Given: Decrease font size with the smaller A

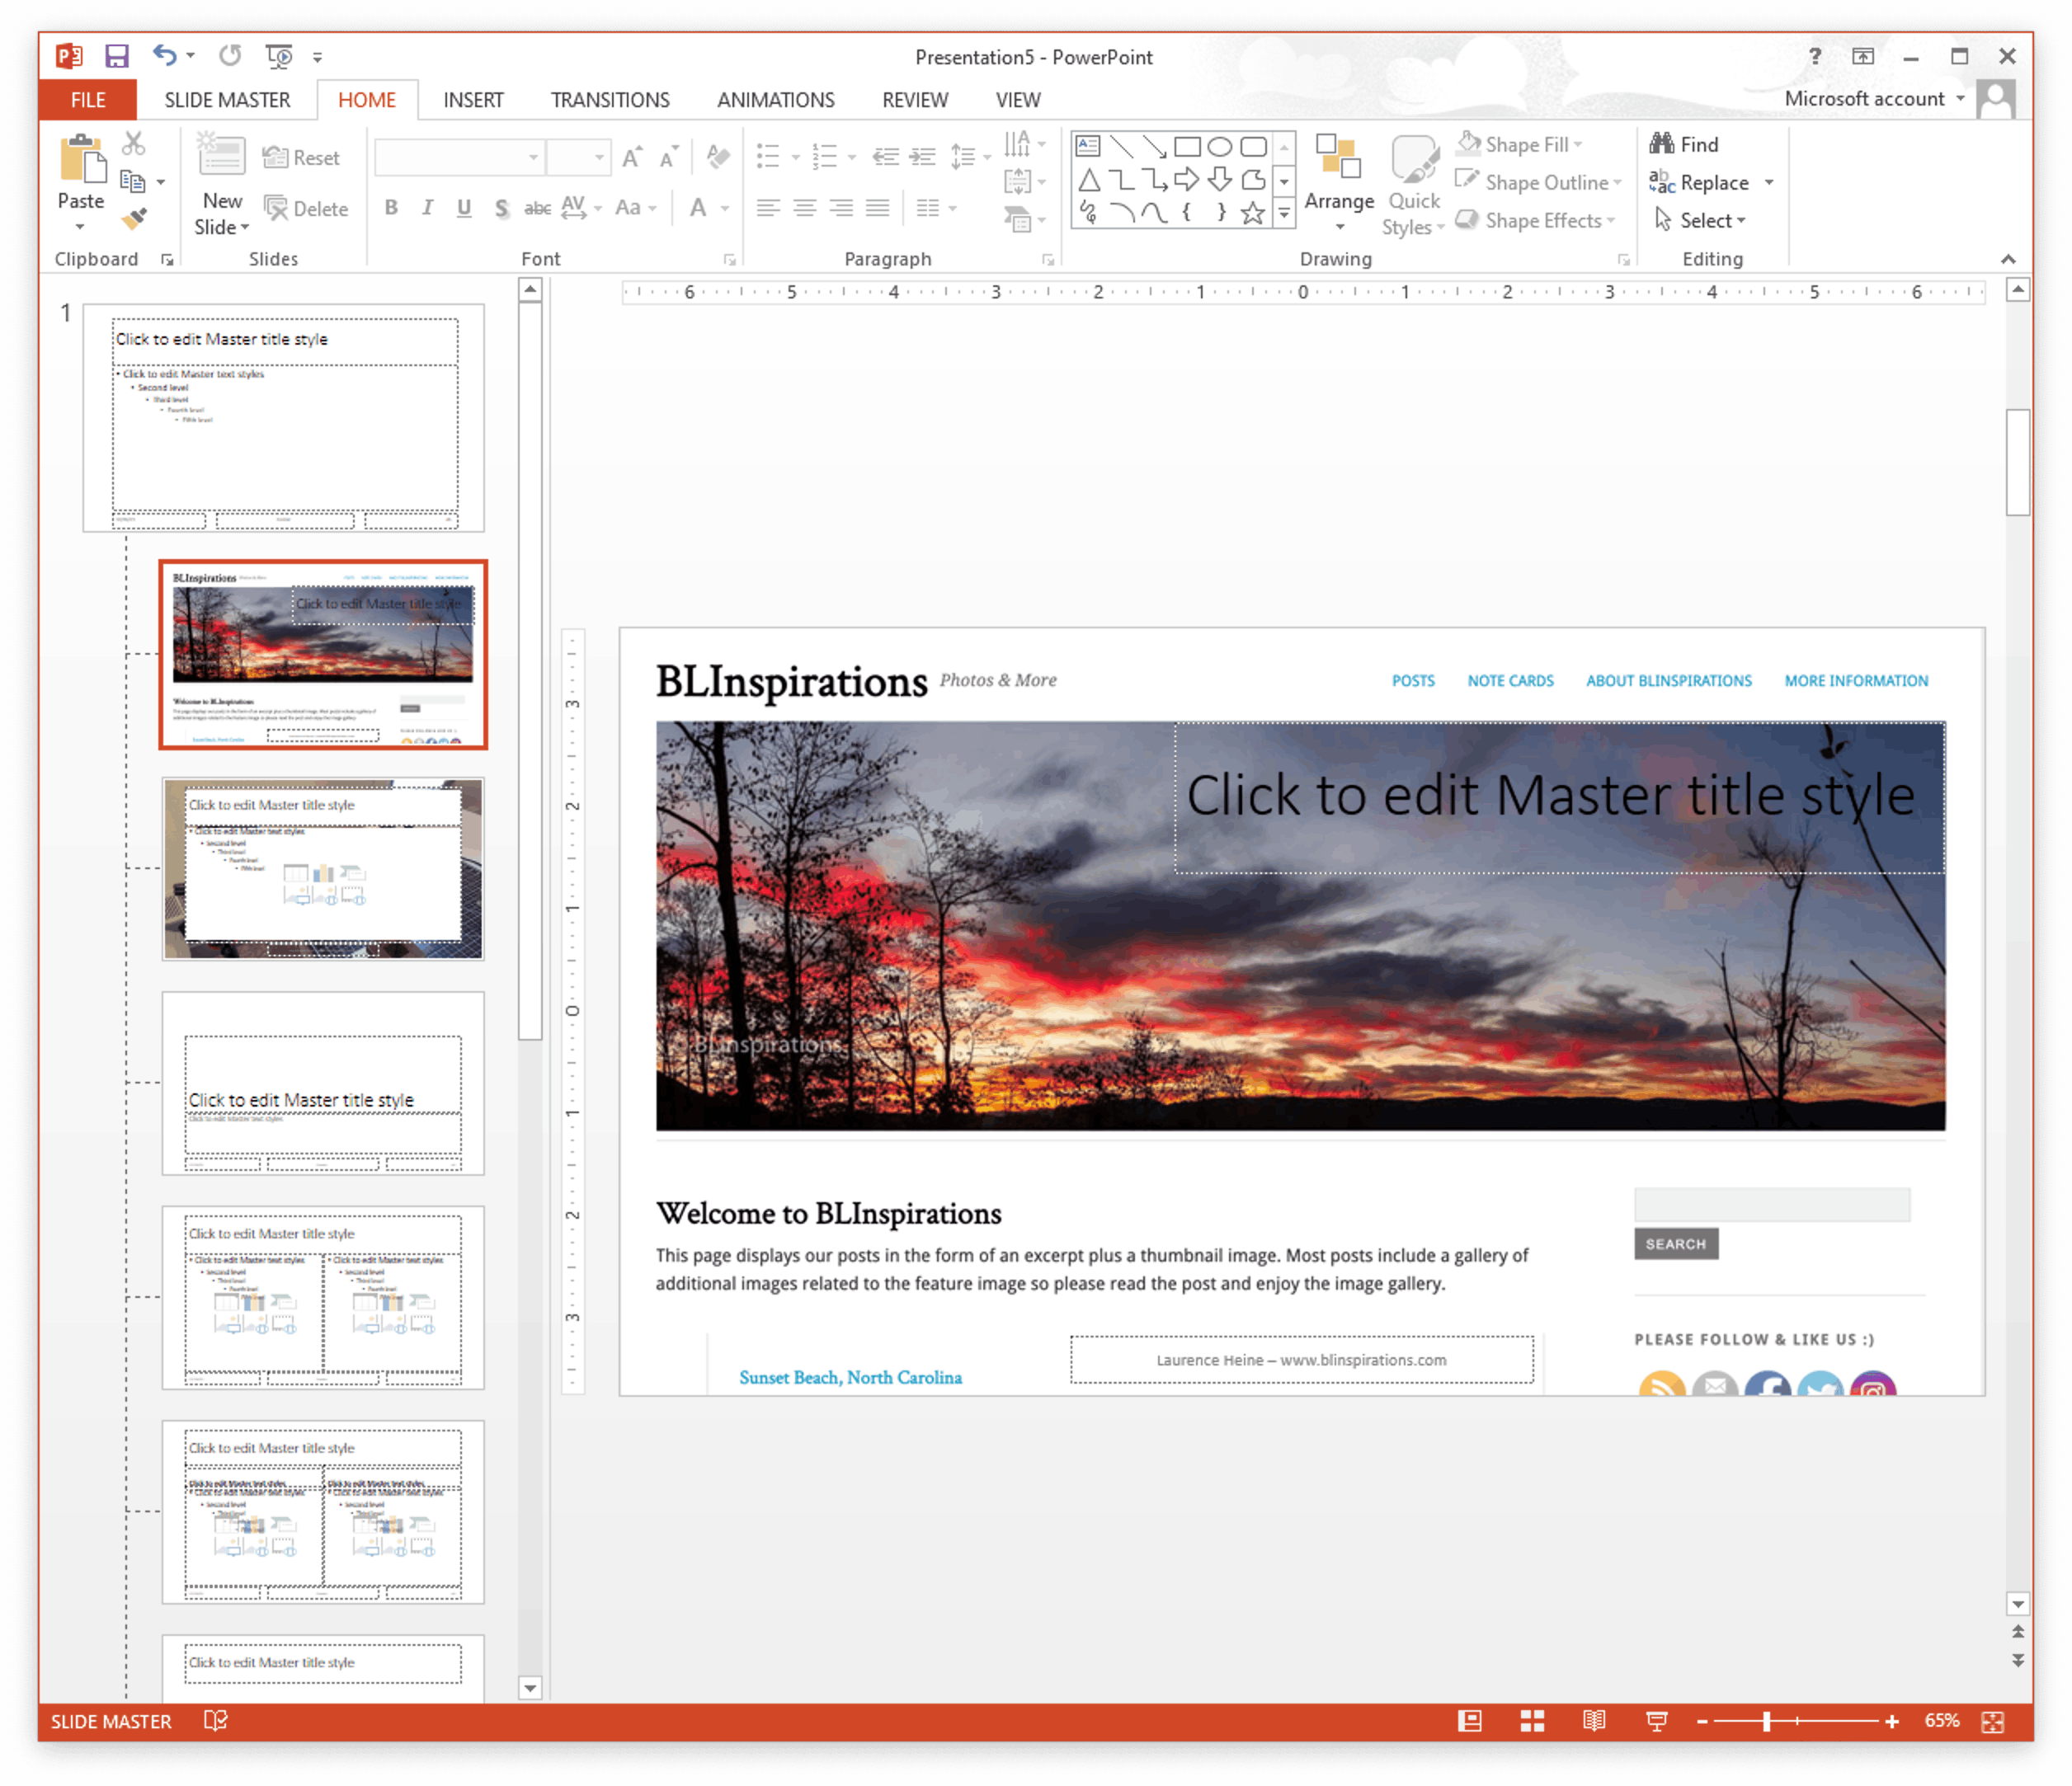Looking at the screenshot, I should pyautogui.click(x=668, y=157).
